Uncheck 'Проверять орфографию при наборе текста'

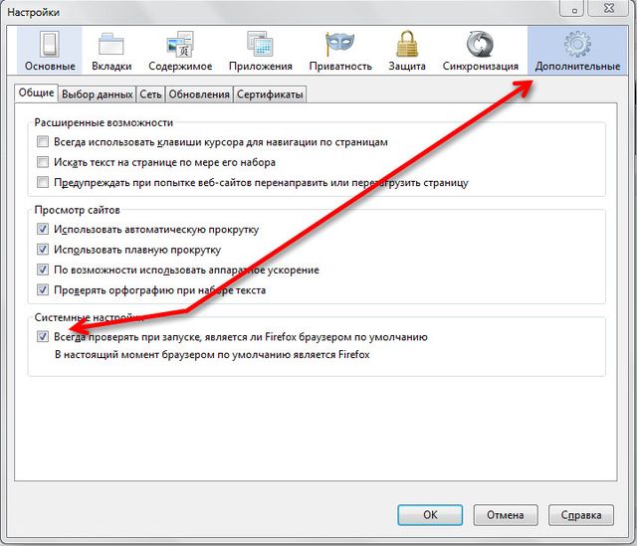(43, 289)
